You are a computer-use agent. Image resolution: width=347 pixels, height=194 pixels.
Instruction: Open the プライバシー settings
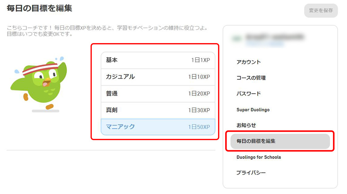point(251,173)
